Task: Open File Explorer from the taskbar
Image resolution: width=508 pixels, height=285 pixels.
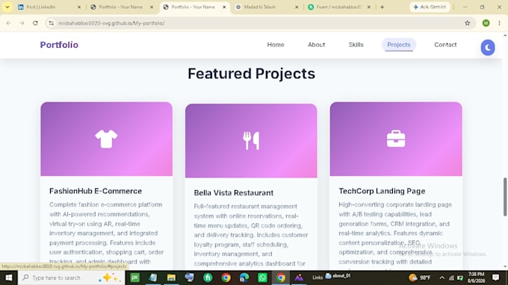Action: click(x=171, y=278)
